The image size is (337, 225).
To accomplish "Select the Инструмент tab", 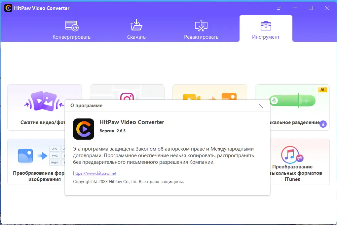I will click(x=266, y=29).
